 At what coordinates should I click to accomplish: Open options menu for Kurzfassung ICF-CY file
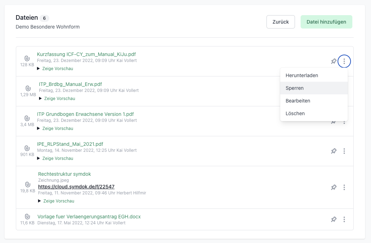pos(344,61)
